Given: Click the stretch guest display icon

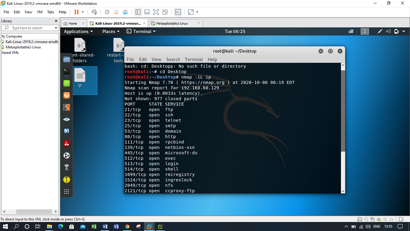Looking at the screenshot, I should pos(191,12).
